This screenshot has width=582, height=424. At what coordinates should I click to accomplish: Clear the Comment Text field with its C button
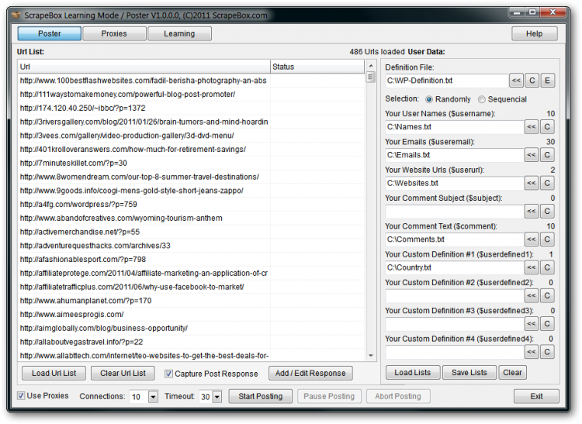pos(547,240)
